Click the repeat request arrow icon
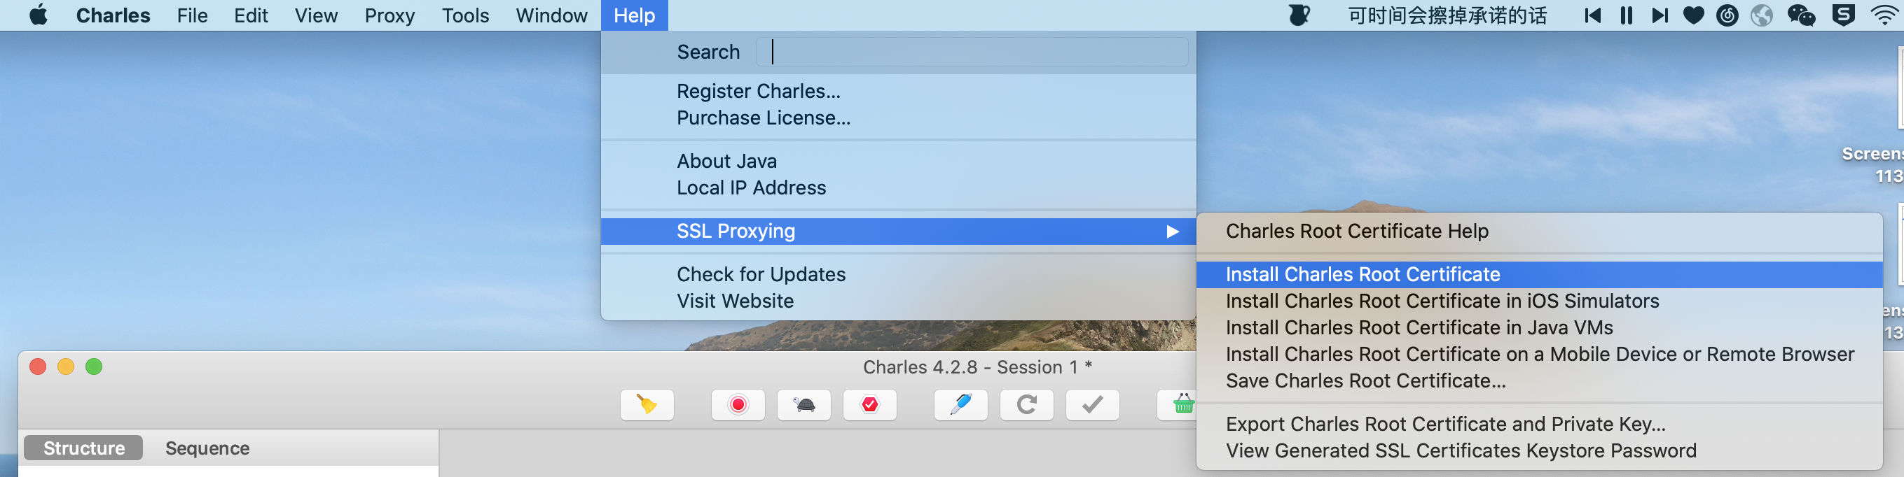 tap(1026, 405)
